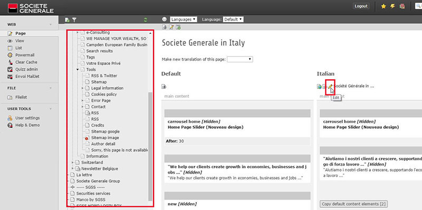This screenshot has width=422, height=210.
Task: Click Copy default content elements [2]
Action: pos(353,204)
